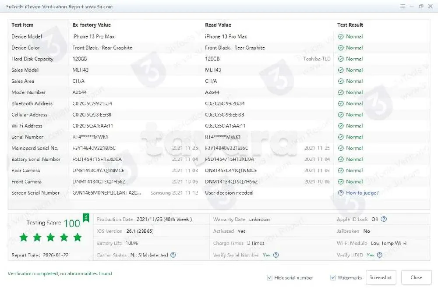Image resolution: width=438 pixels, height=291 pixels.
Task: Click the Screen Serial Number row label
Action: click(35, 193)
